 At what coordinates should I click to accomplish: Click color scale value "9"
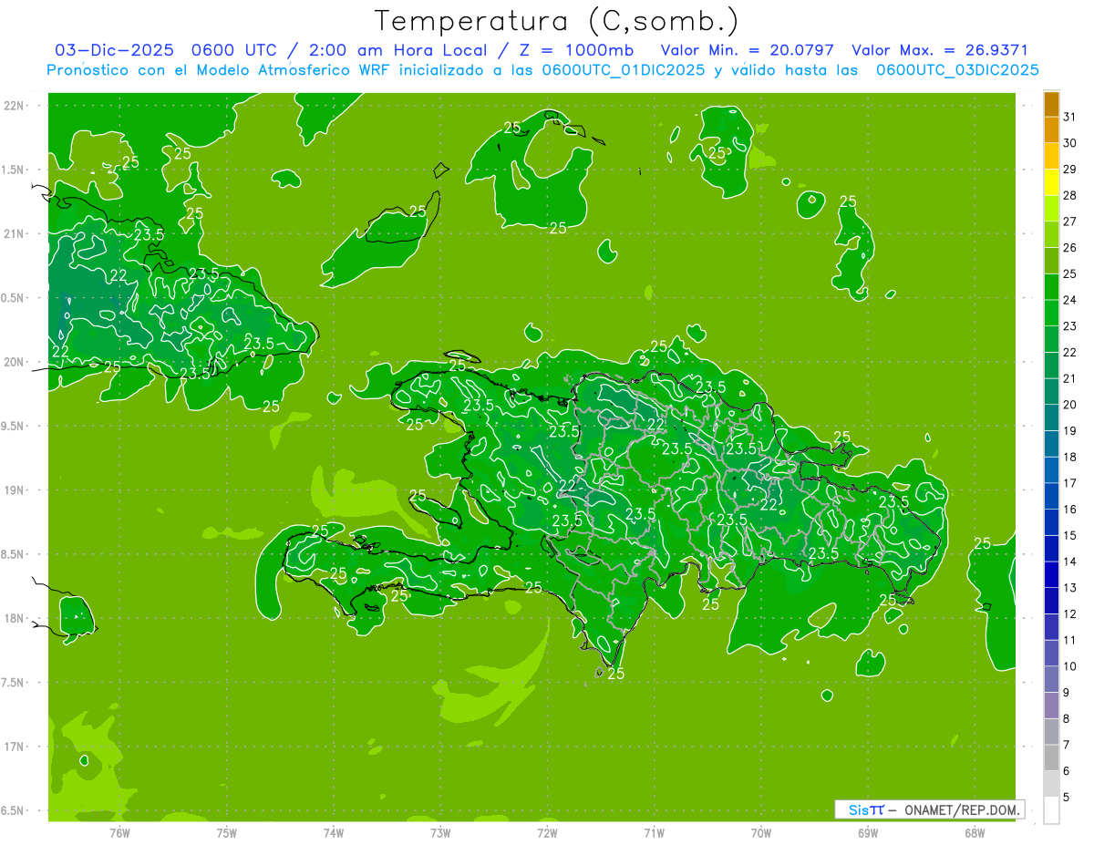(x=1066, y=694)
